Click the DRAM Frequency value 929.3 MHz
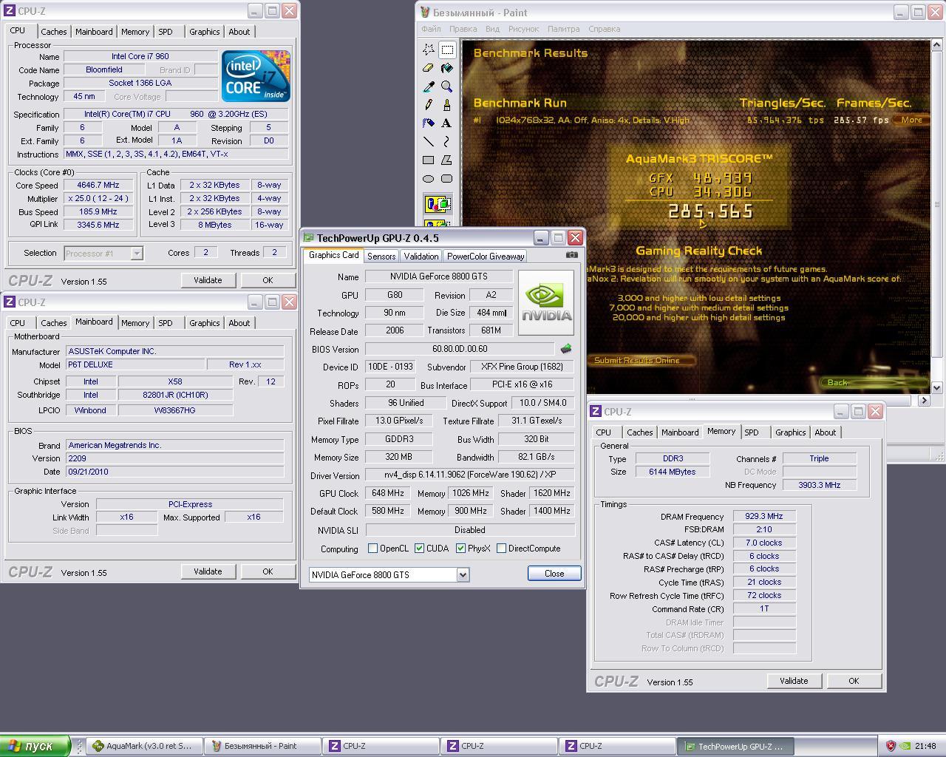Image resolution: width=946 pixels, height=757 pixels. [x=764, y=517]
